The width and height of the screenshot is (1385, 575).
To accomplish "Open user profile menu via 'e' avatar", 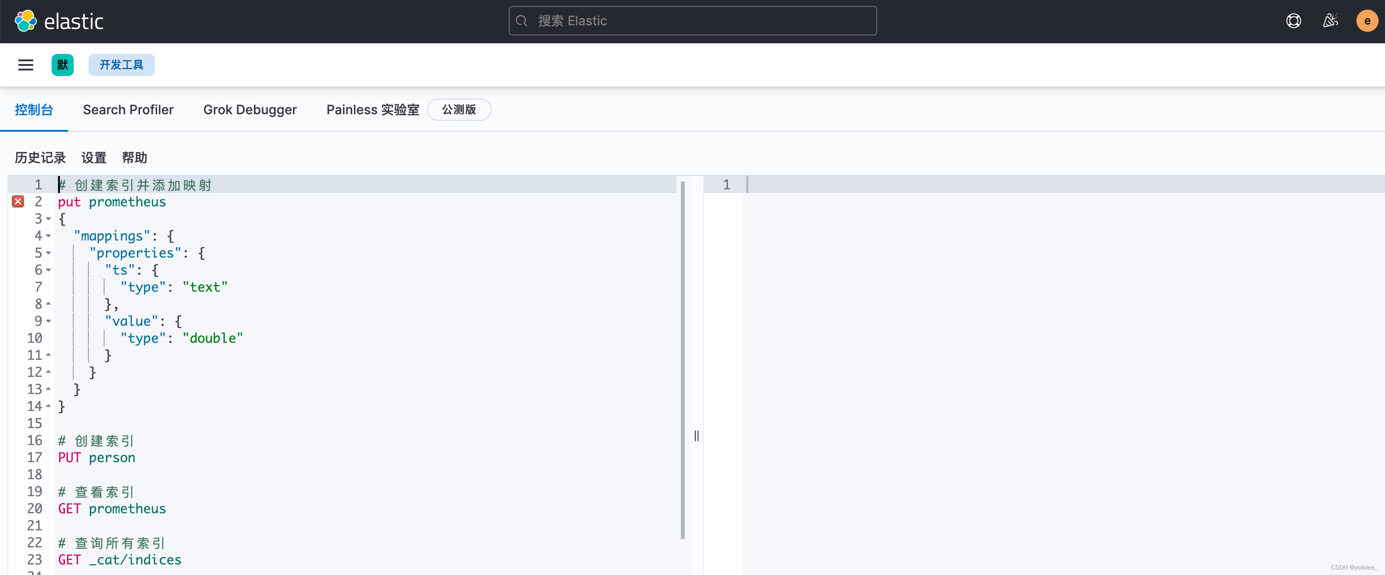I will click(1367, 20).
